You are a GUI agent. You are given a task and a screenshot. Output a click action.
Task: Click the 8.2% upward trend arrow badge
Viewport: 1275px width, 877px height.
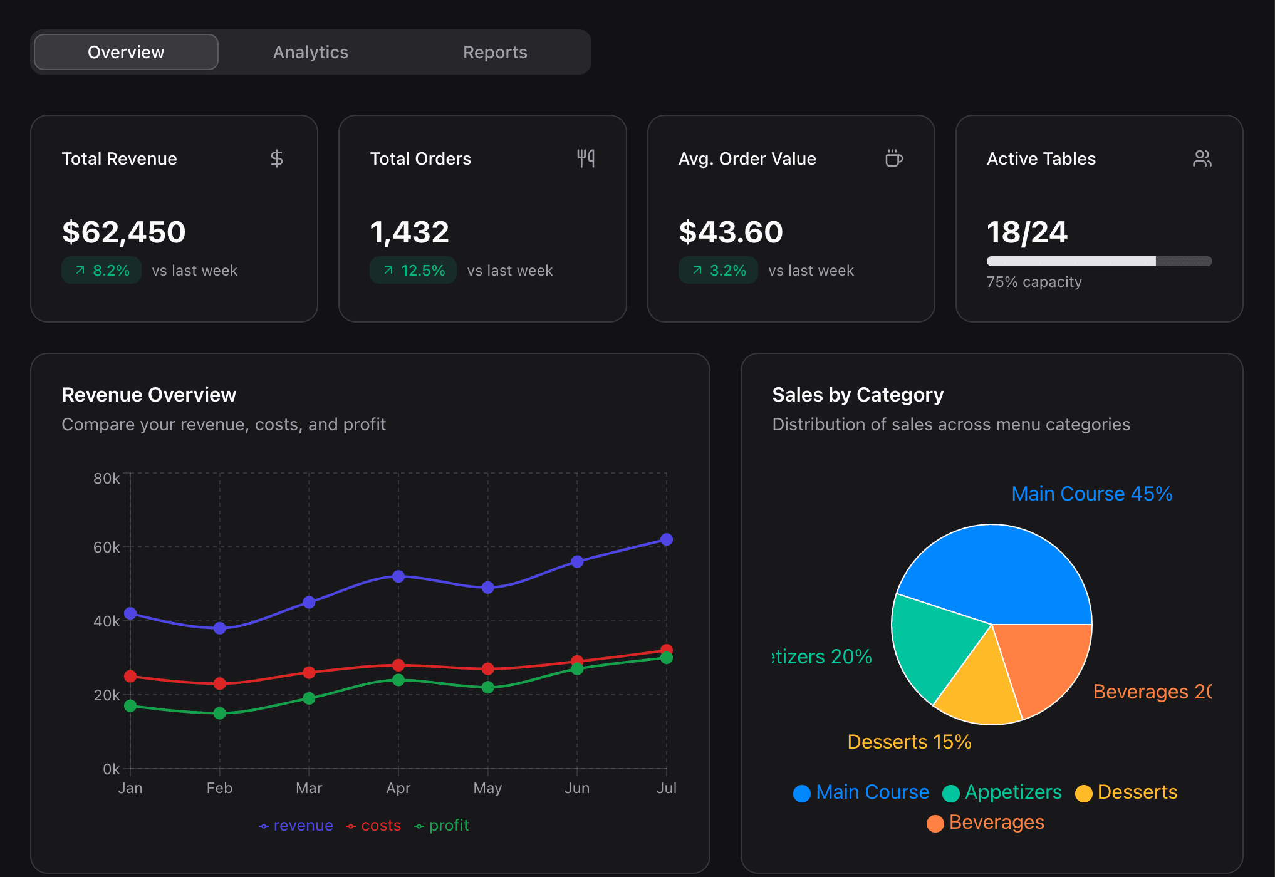[101, 271]
